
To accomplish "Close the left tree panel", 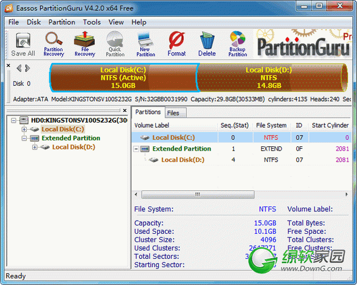I will click(125, 111).
